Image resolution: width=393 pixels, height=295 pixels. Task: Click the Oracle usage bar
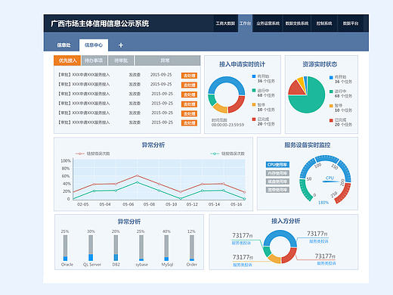pyautogui.click(x=65, y=248)
